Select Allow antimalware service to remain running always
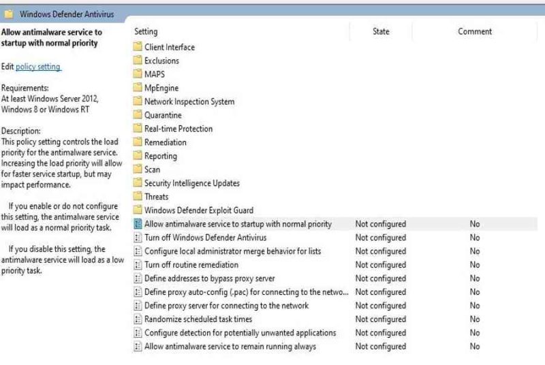Image resolution: width=545 pixels, height=365 pixels. point(230,346)
